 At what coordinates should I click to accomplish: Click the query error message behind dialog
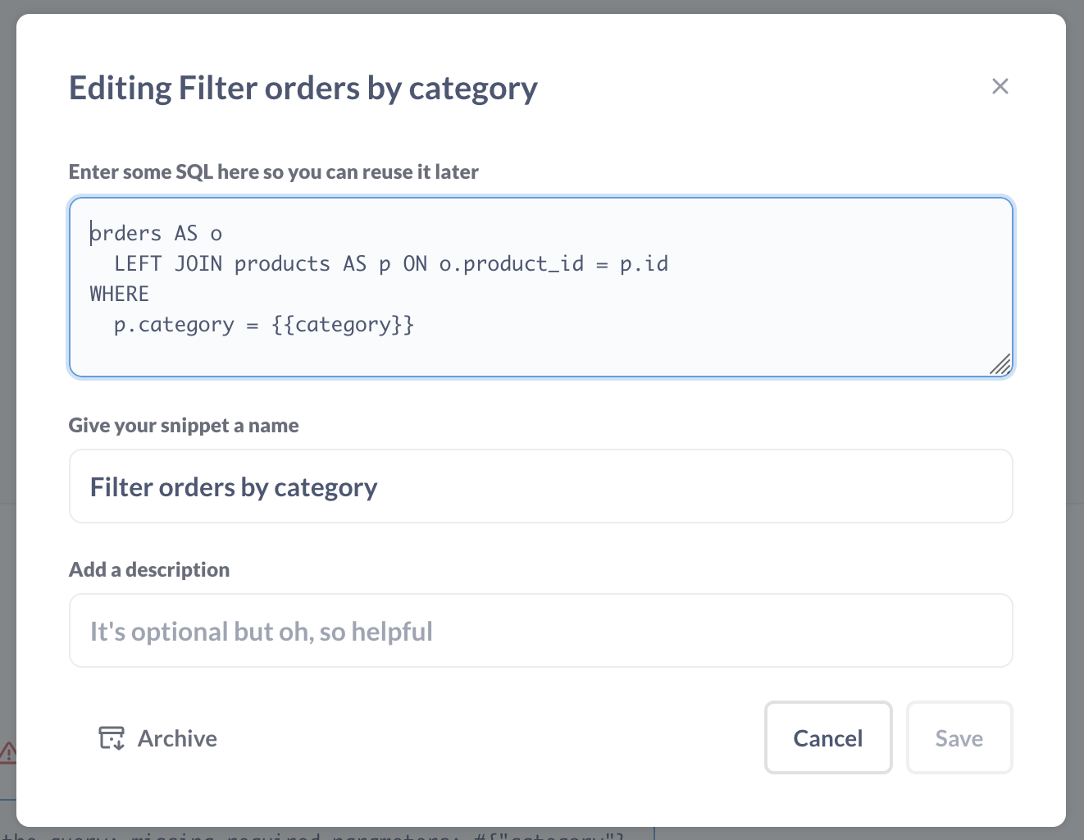tap(328, 835)
